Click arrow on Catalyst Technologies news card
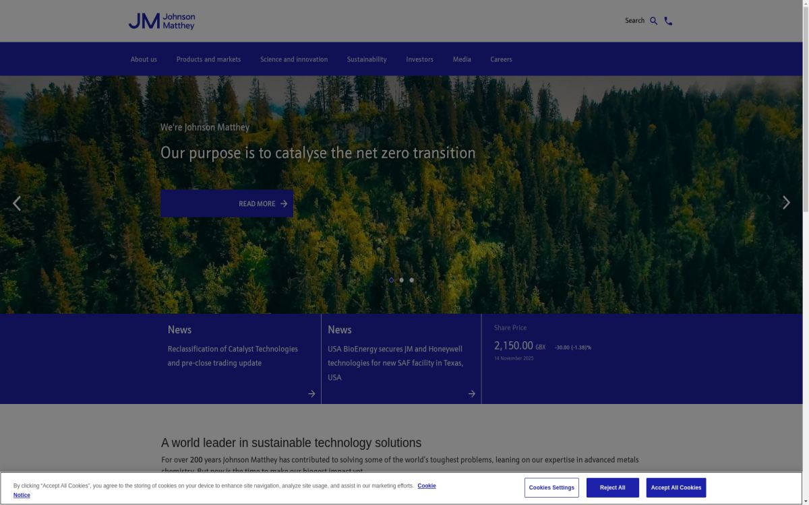809x505 pixels. tap(311, 394)
